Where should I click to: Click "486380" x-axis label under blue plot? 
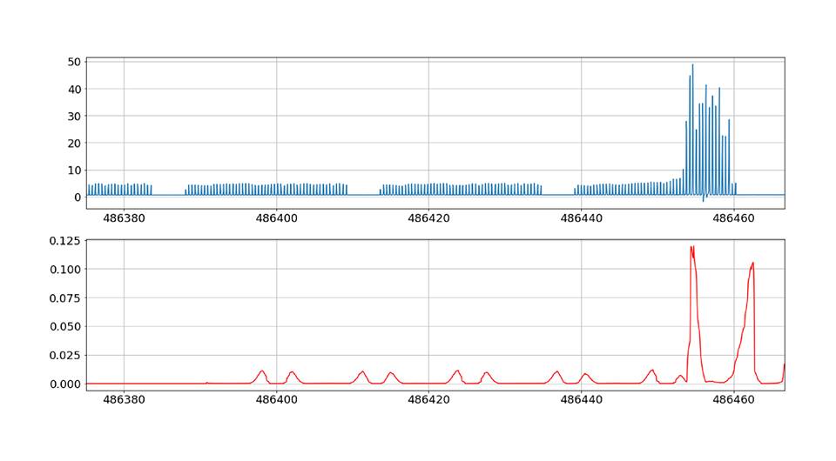click(x=124, y=218)
